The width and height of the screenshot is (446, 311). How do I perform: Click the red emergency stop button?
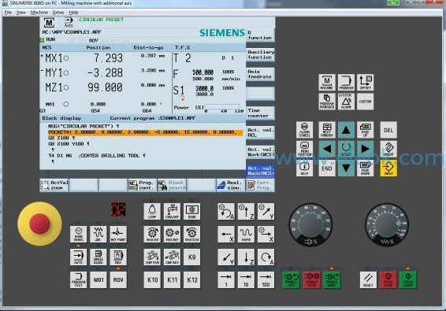click(x=39, y=224)
